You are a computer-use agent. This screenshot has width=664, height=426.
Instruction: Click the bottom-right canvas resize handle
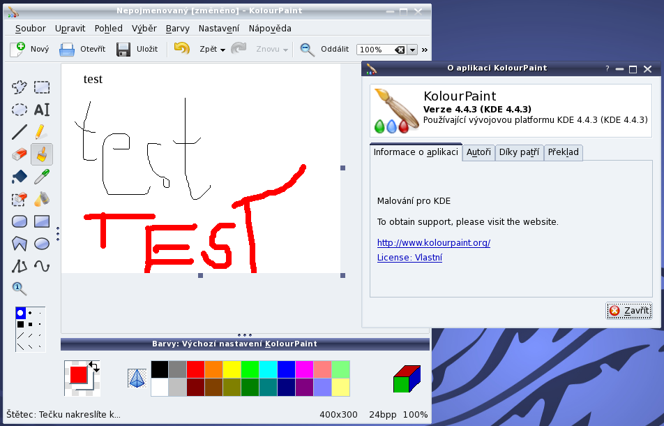[343, 276]
